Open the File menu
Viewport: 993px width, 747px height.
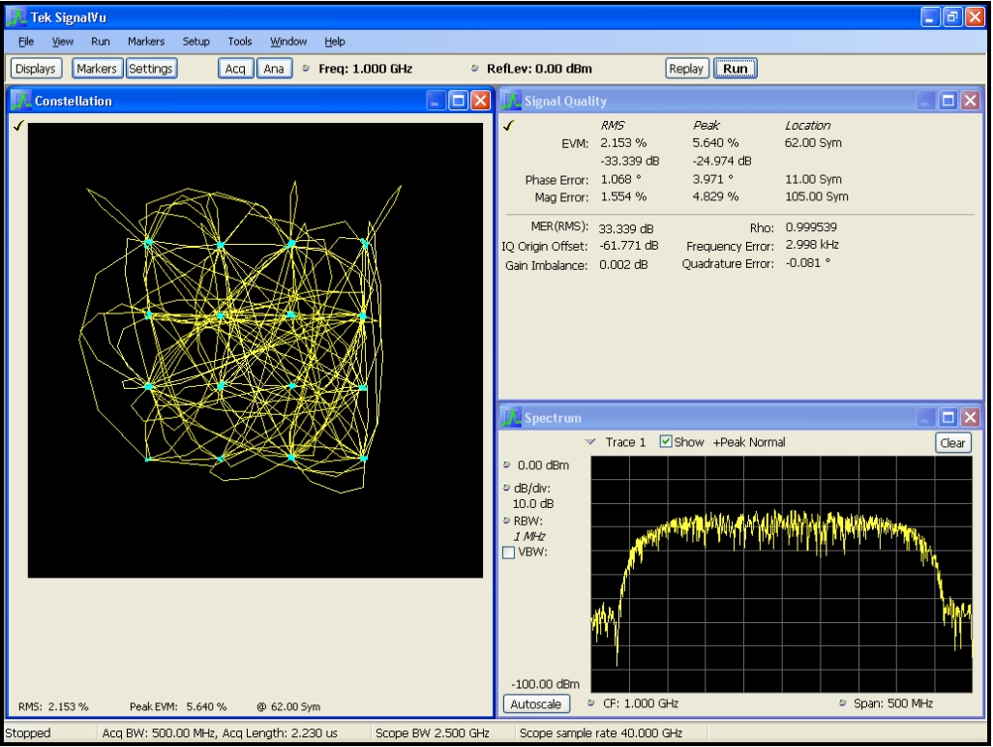click(x=26, y=42)
